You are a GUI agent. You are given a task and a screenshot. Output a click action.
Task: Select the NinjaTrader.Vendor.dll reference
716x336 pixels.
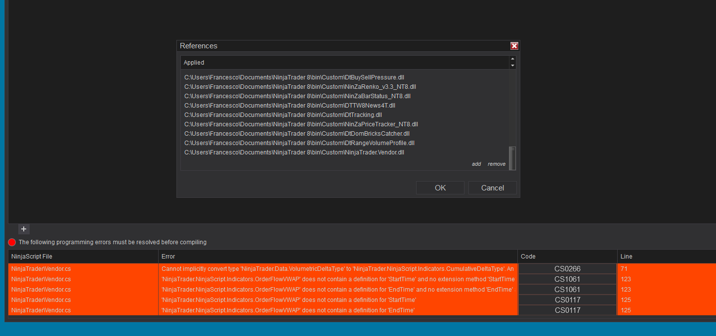point(294,152)
